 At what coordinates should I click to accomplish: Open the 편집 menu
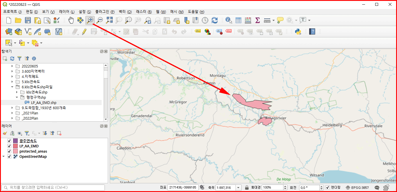tap(32, 12)
